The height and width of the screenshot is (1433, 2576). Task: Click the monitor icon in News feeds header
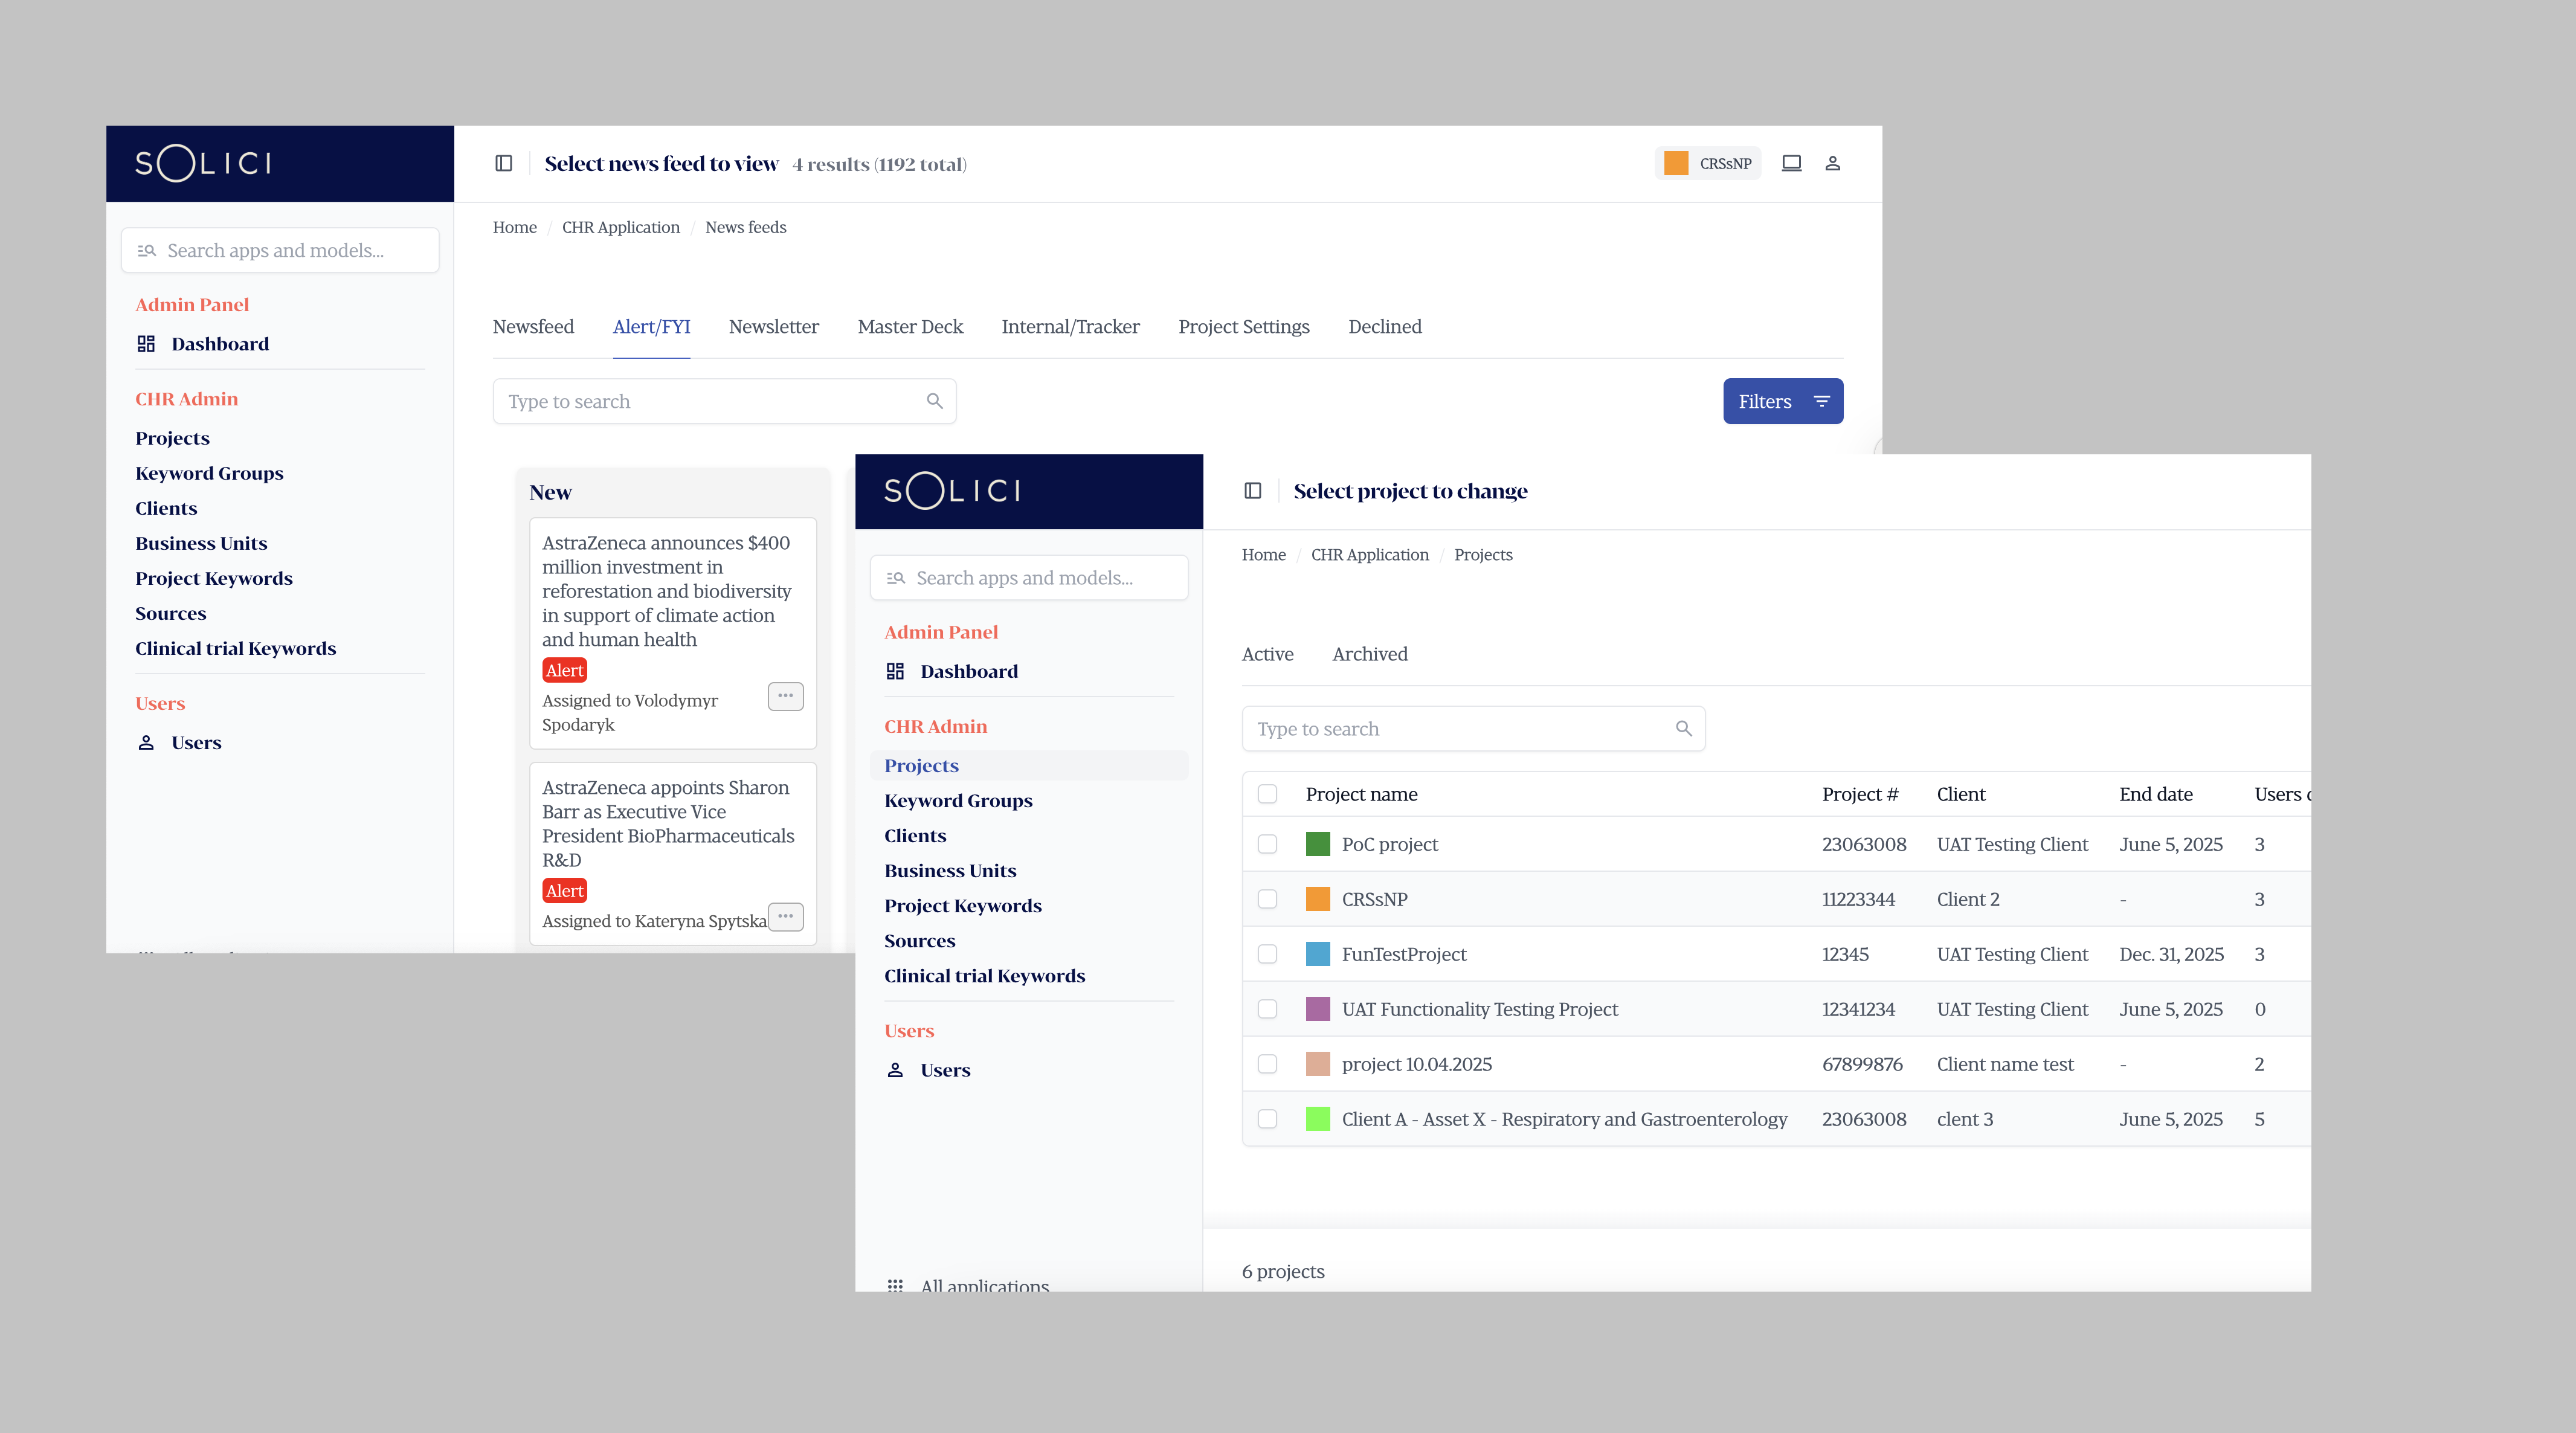pyautogui.click(x=1791, y=163)
